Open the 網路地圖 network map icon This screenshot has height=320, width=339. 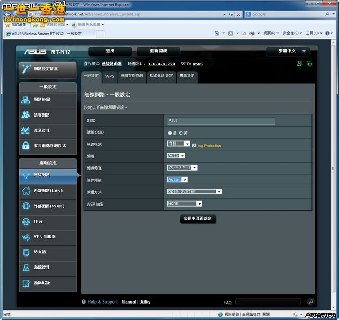25,100
